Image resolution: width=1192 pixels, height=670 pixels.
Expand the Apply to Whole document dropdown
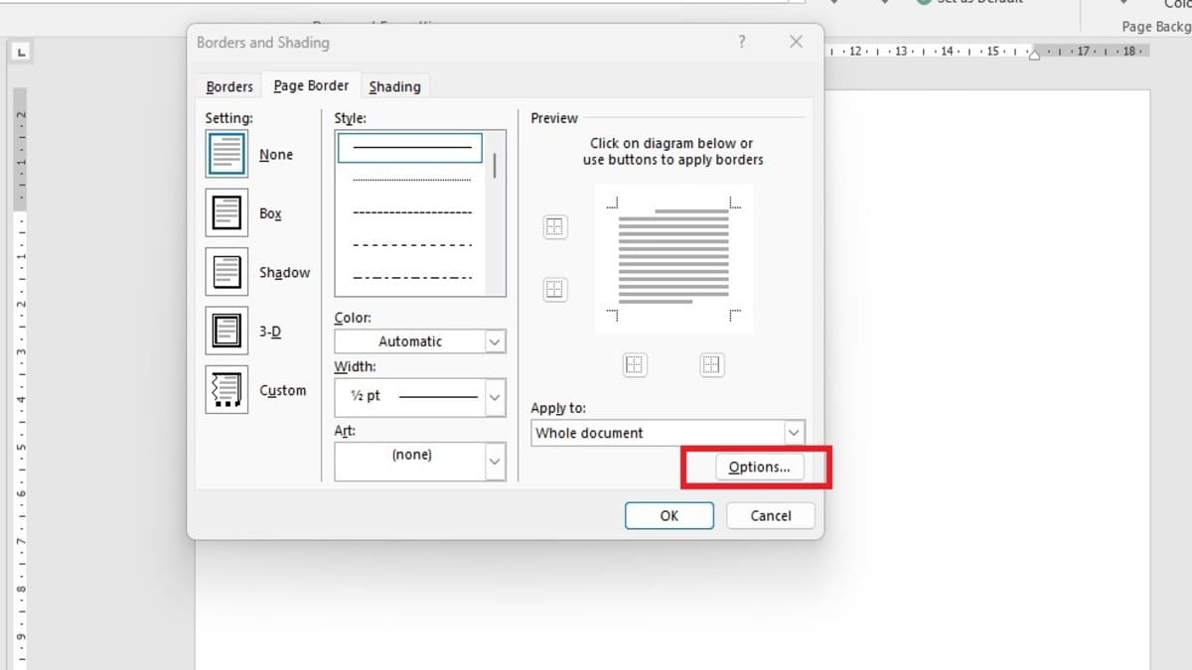[x=668, y=433]
